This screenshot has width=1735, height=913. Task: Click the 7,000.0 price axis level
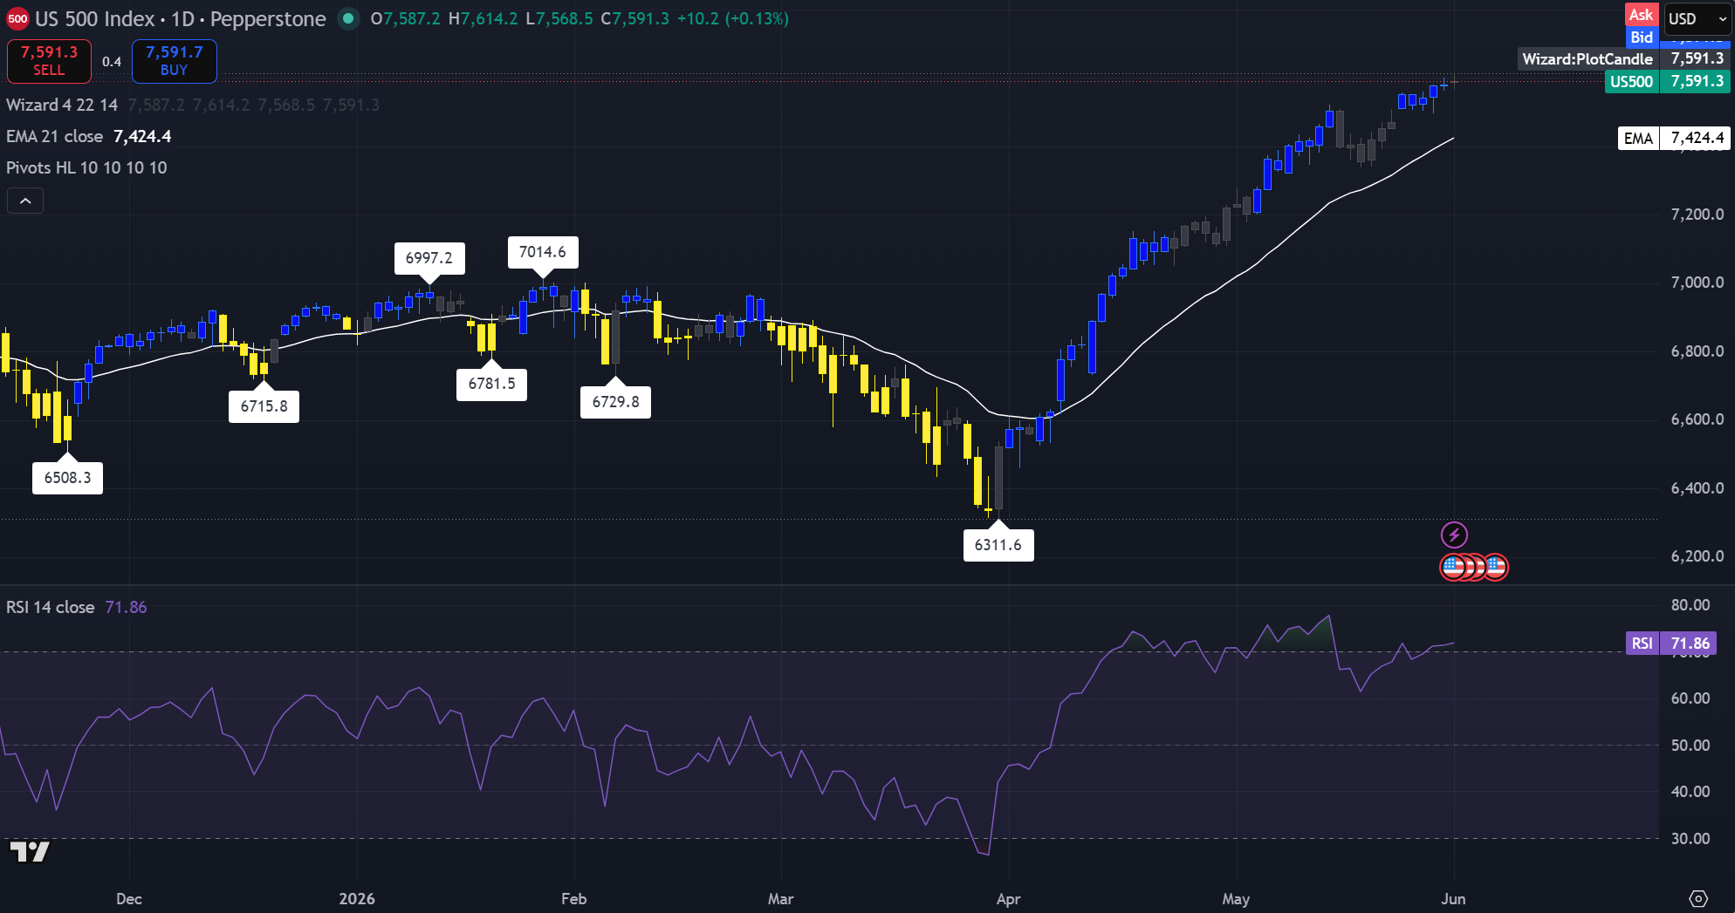click(1697, 283)
